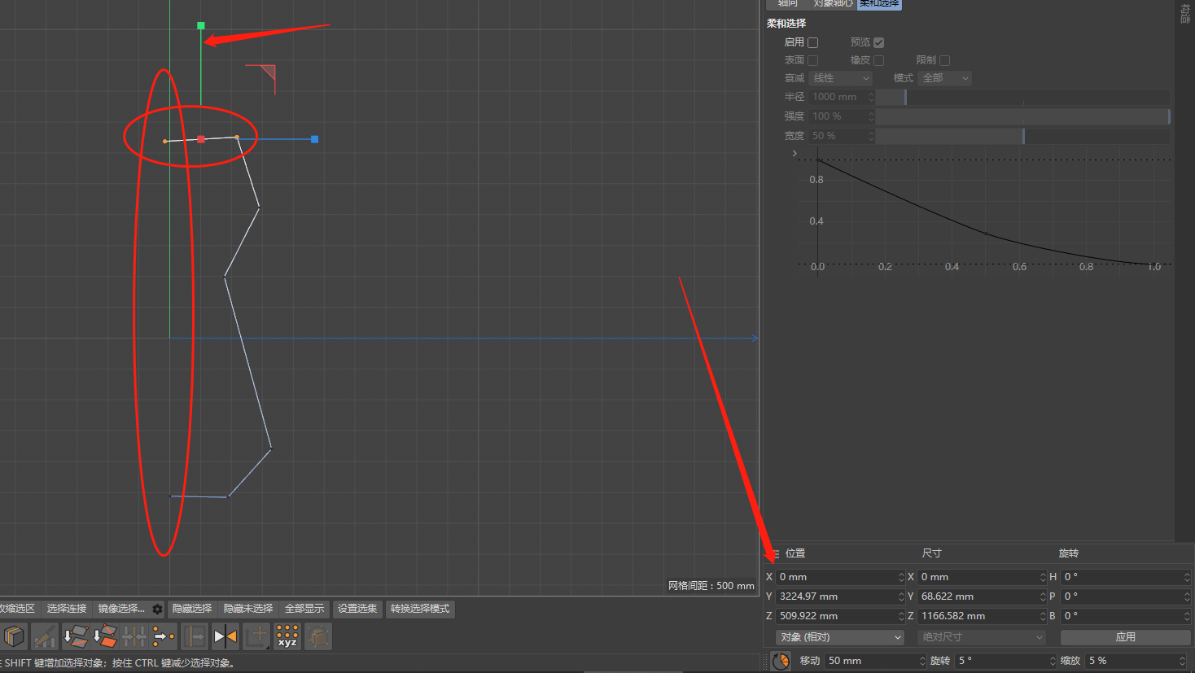Screen dimensions: 1195x673
Task: Click the xyz dots icon
Action: (287, 636)
